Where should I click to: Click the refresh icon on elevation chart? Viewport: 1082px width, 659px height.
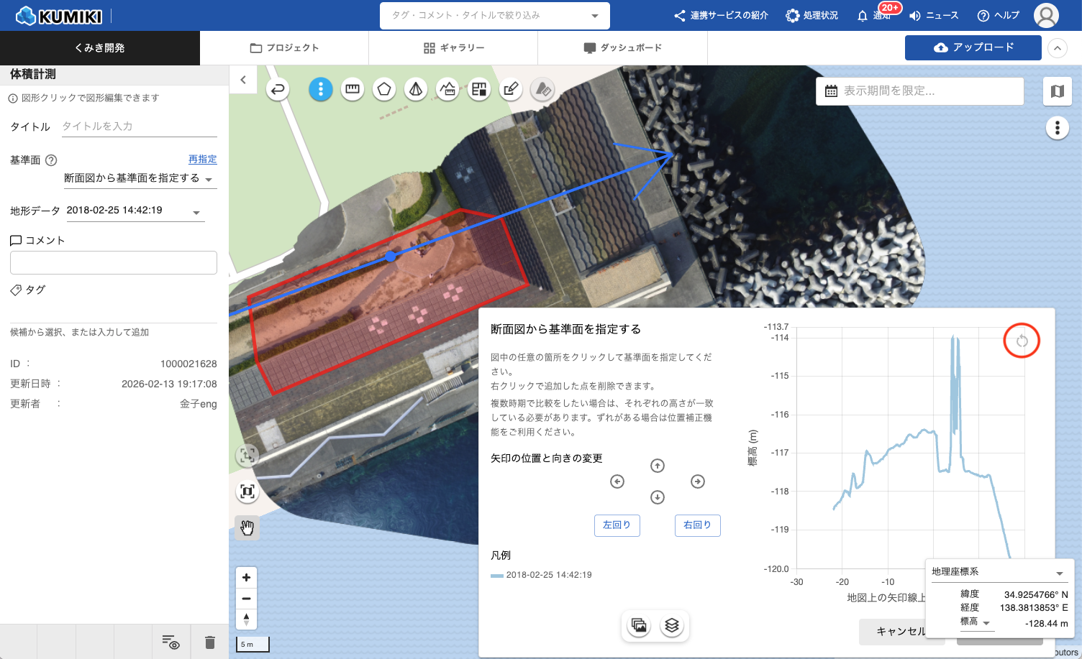(x=1022, y=341)
